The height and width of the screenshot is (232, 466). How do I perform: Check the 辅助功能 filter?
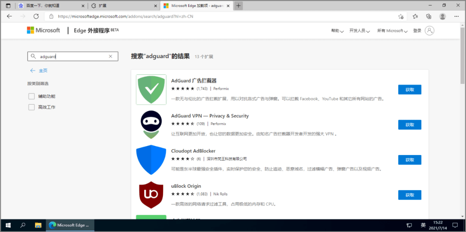[x=31, y=96]
